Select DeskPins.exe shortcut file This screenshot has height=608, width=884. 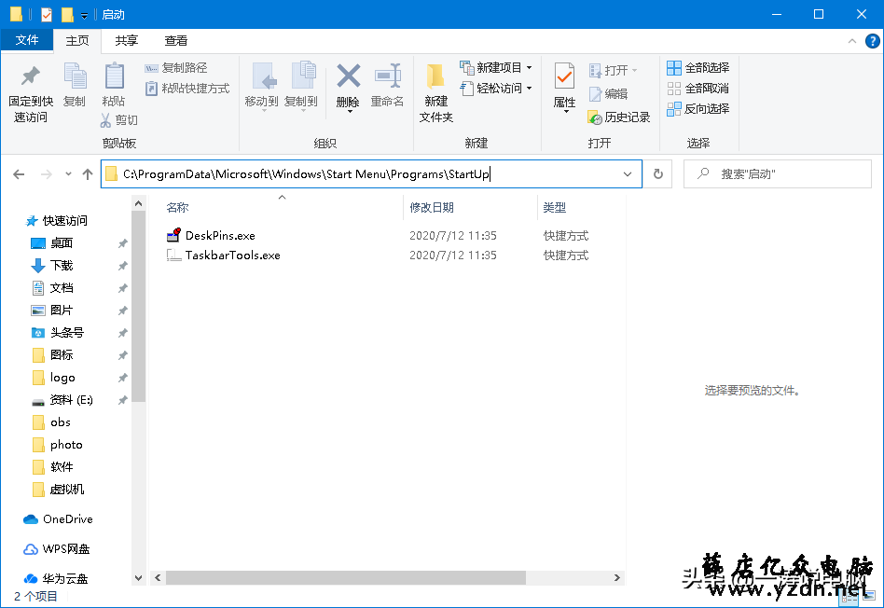220,236
